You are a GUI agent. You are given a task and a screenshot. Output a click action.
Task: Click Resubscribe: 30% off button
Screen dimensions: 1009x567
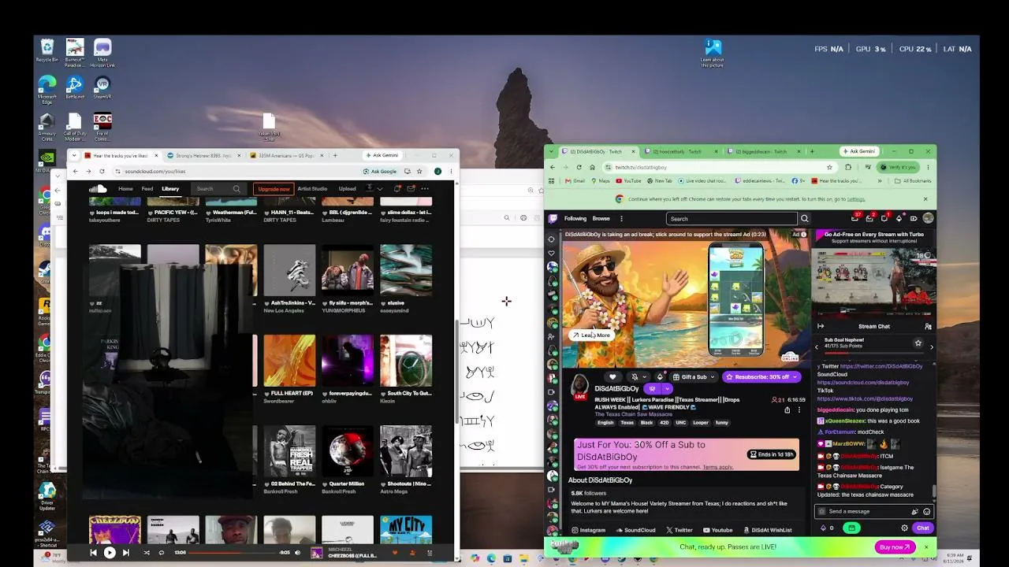761,377
